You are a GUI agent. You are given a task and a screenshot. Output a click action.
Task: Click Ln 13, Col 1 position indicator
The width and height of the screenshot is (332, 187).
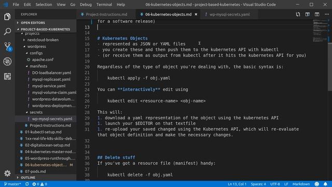237,184
